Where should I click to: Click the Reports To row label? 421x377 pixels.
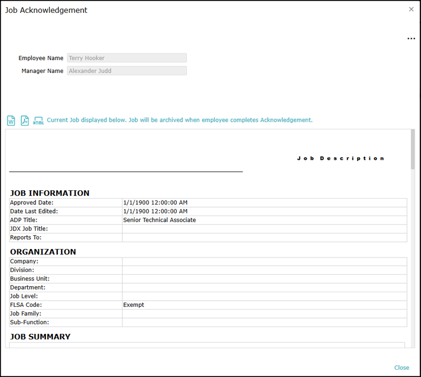(26, 237)
